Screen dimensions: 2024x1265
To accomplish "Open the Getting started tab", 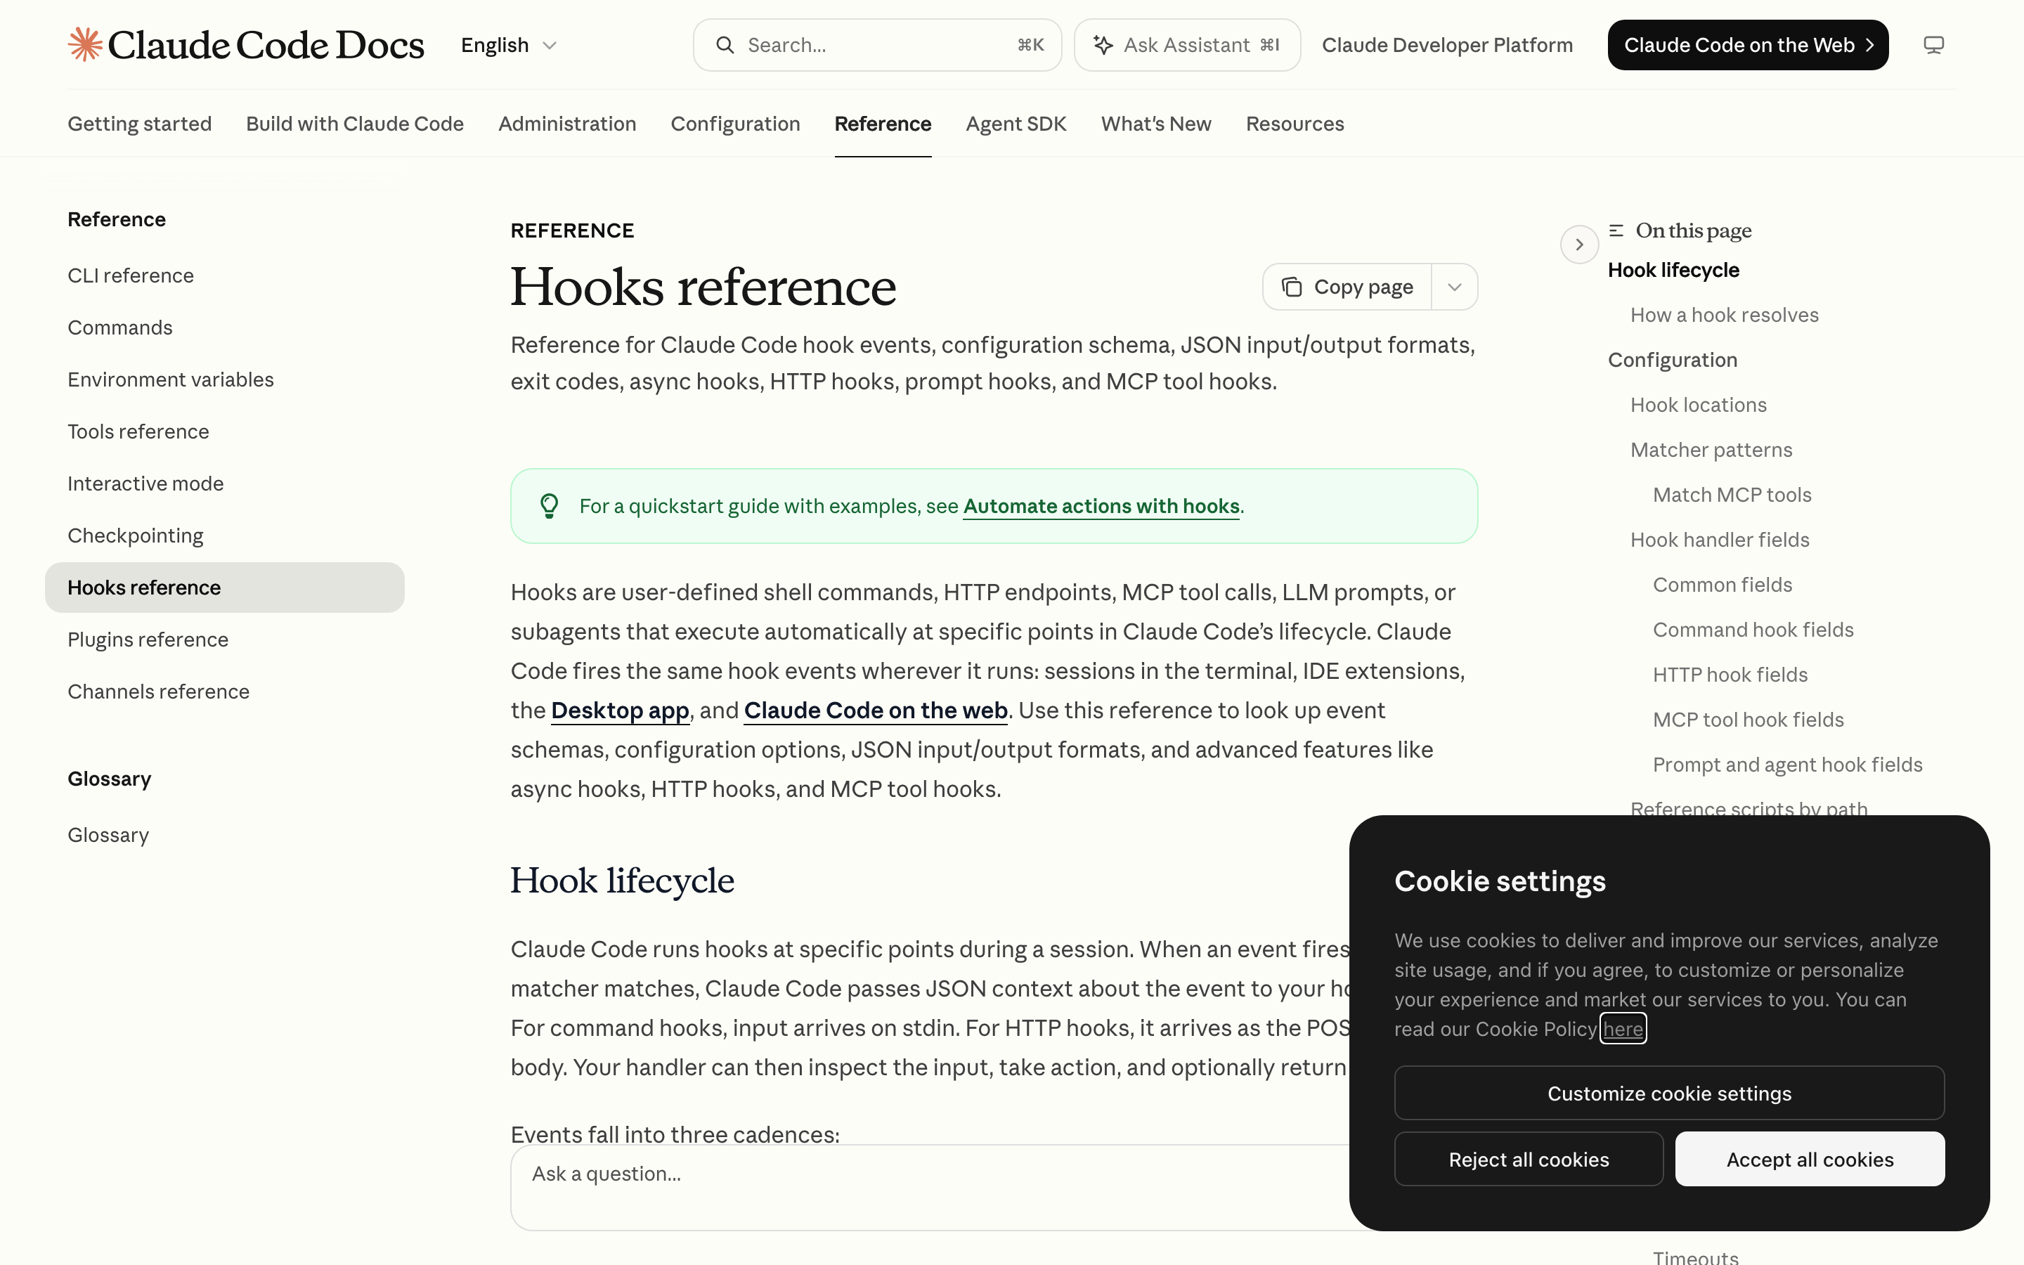I will [140, 124].
